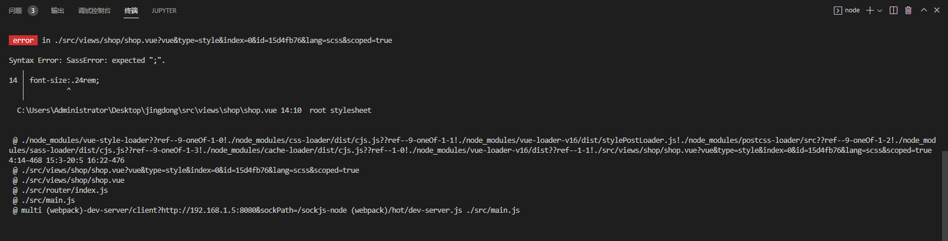Open ./src/main.js on its own line

click(x=48, y=200)
